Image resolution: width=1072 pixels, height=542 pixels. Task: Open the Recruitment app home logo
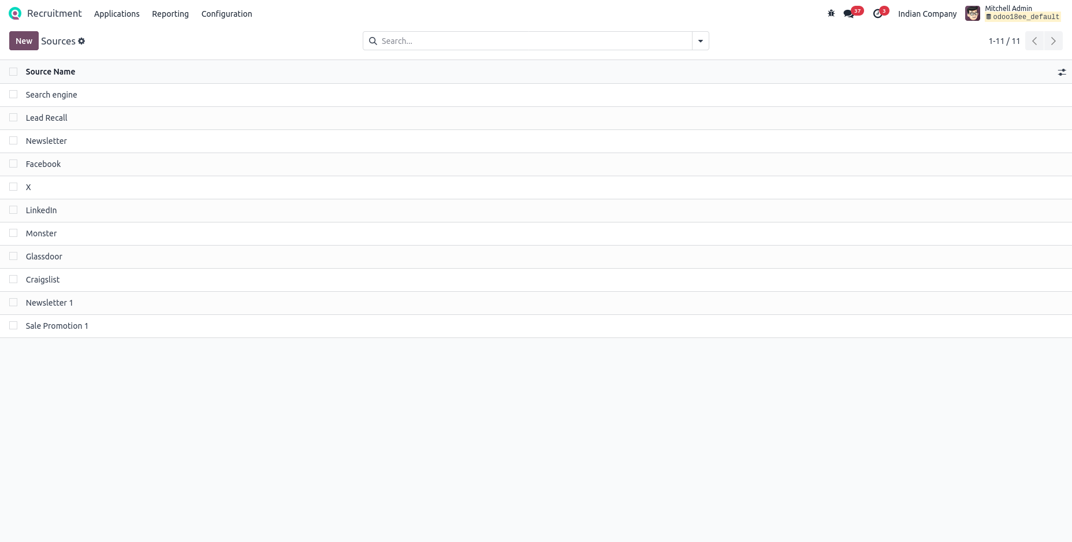tap(15, 13)
